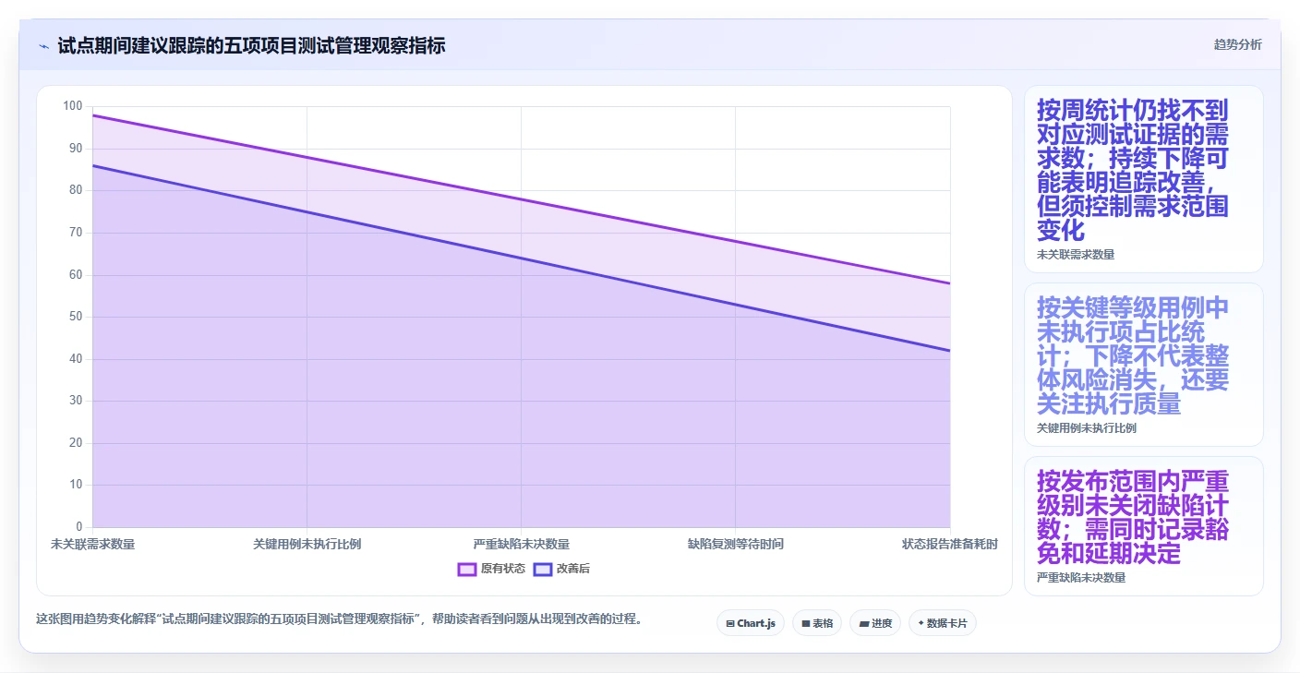1300x673 pixels.
Task: Click the y-axis value 100
Action: point(73,106)
